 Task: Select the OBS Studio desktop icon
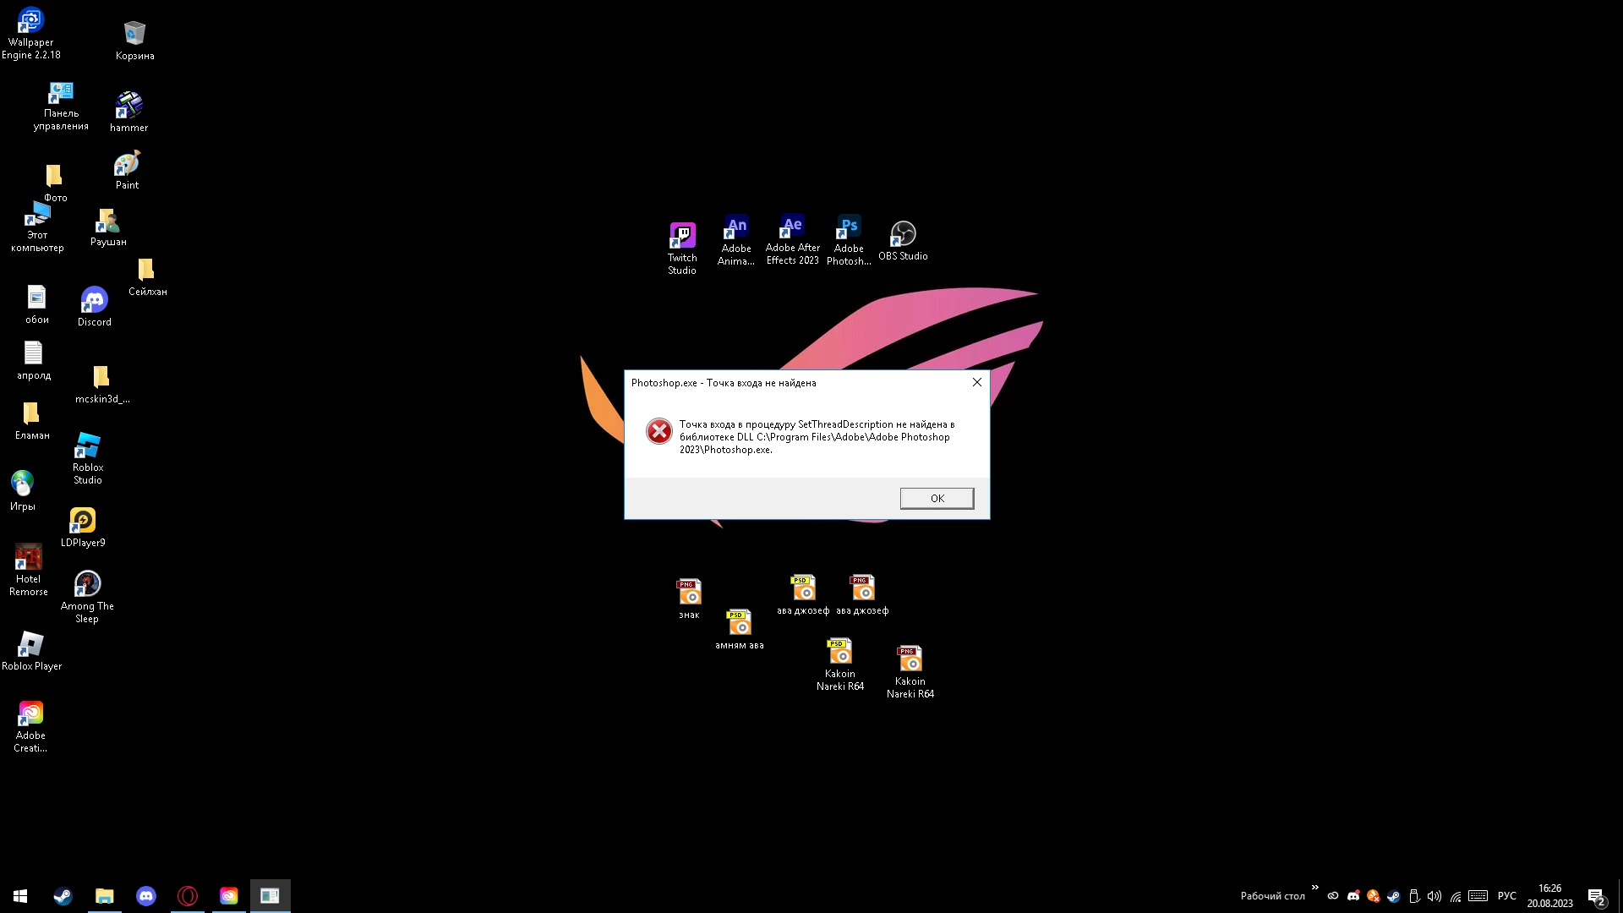coord(903,240)
